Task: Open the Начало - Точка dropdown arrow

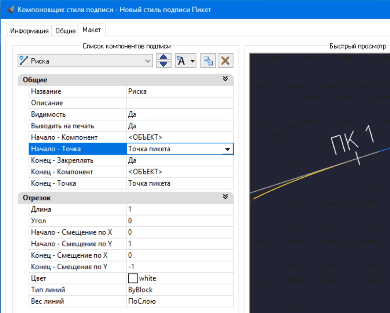Action: coord(228,149)
